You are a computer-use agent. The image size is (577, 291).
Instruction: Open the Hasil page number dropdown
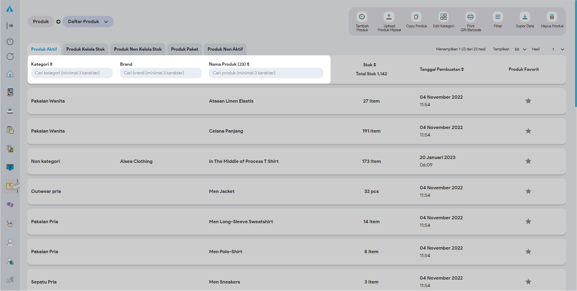[557, 49]
